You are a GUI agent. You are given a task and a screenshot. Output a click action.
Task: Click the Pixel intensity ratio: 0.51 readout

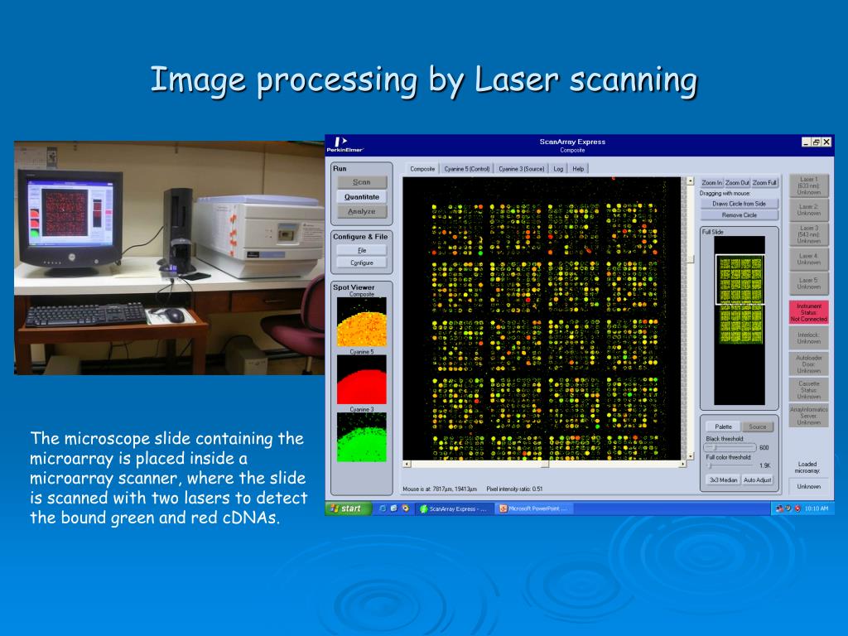click(x=514, y=489)
